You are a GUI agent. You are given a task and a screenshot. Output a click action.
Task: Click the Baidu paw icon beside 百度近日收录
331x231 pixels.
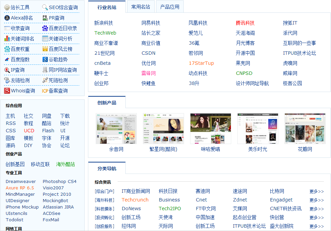click(x=45, y=28)
